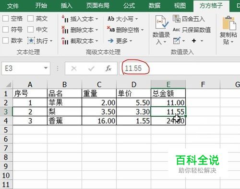Select cell containing 苹果

(64, 102)
